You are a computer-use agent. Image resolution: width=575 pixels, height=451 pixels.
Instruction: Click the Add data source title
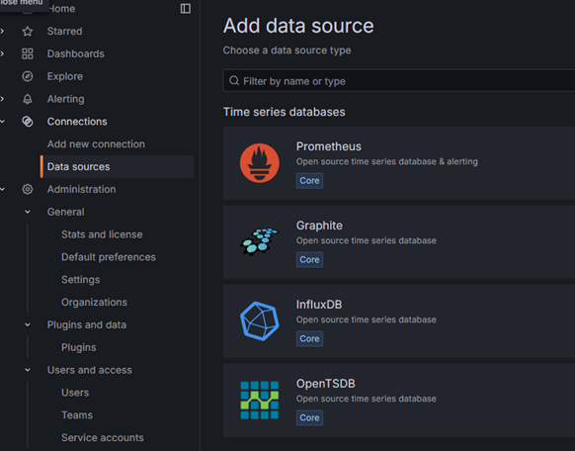click(298, 26)
